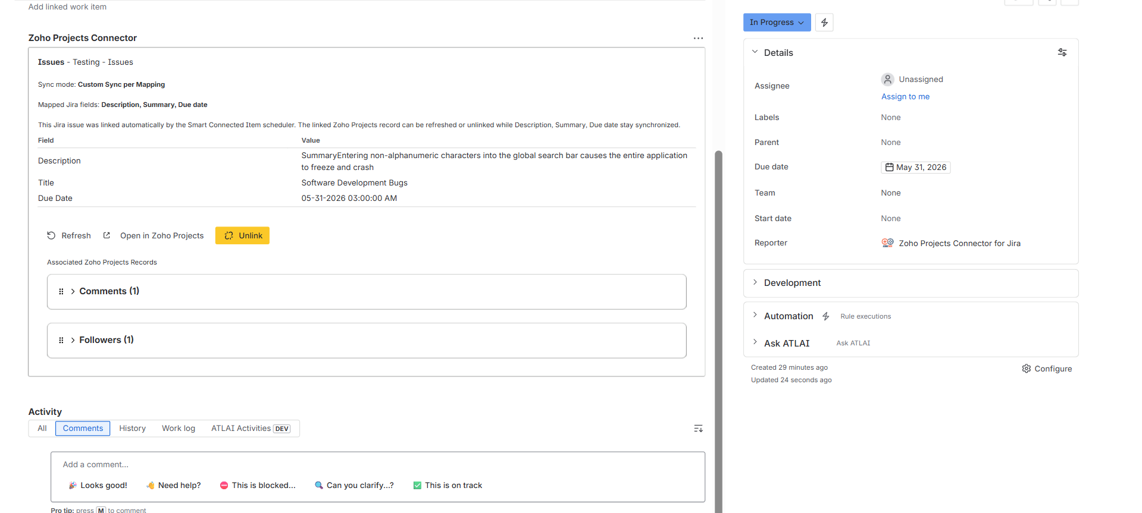Click the red blocked icon suggestion
1142x513 pixels.
coord(224,485)
